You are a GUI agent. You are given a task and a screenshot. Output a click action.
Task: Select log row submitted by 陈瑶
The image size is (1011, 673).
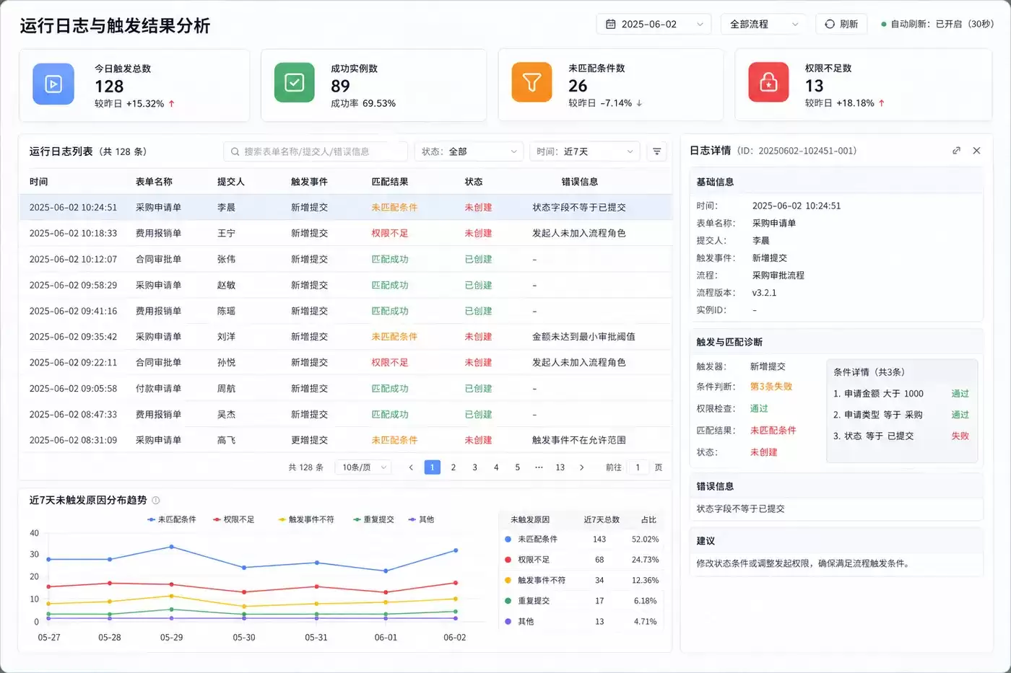tap(345, 311)
